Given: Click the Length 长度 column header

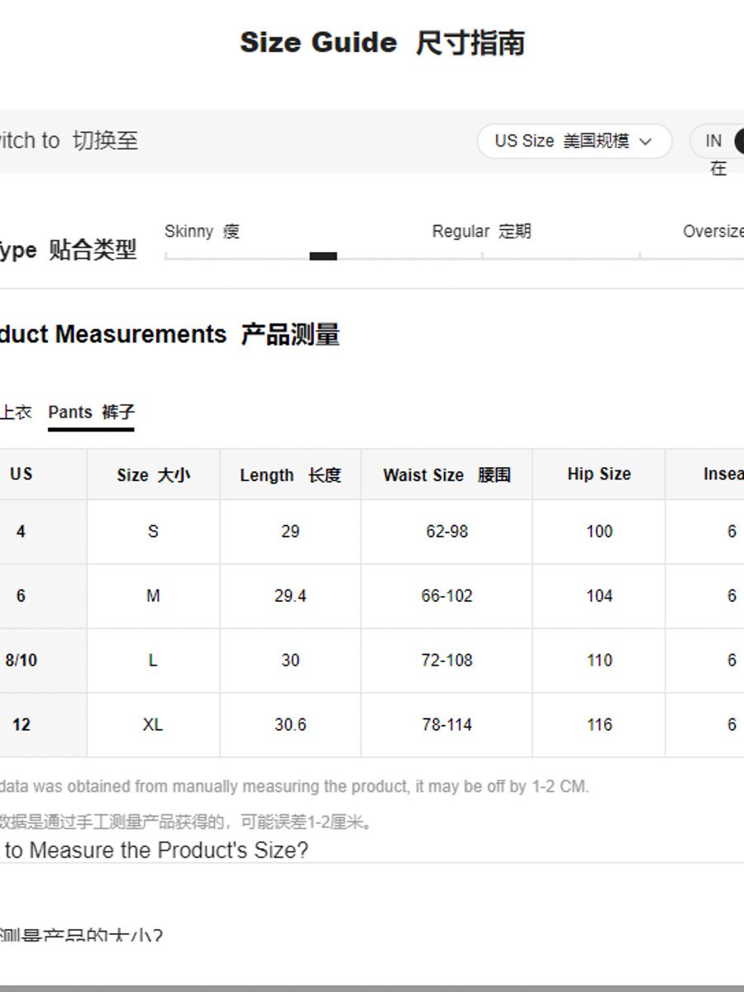Looking at the screenshot, I should (x=290, y=475).
